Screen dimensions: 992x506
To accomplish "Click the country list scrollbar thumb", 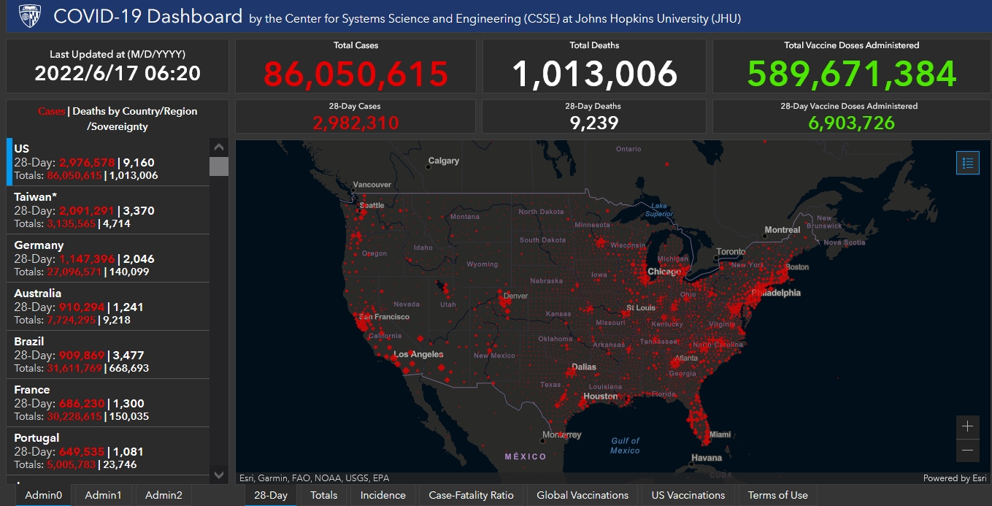I will click(219, 166).
